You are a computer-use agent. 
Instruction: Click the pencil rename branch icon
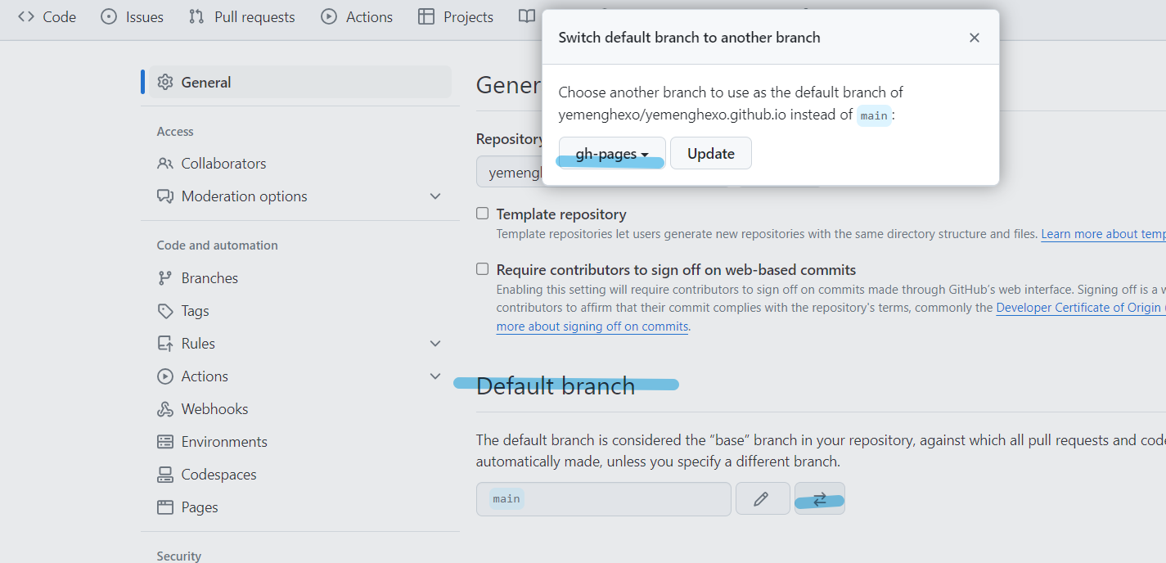(762, 499)
